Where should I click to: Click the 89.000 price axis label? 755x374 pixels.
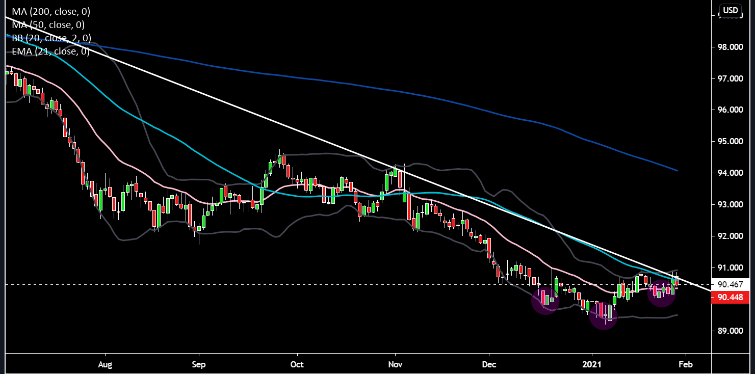pos(731,331)
